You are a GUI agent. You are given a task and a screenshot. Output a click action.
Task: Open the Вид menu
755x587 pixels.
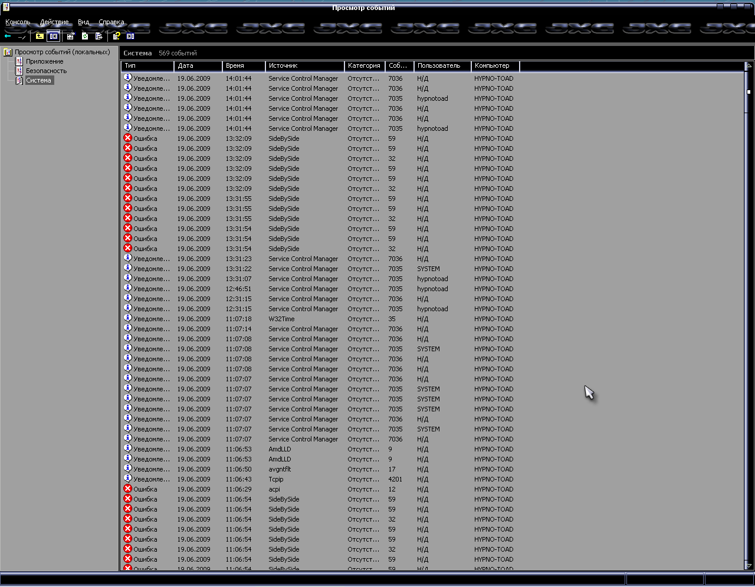pyautogui.click(x=84, y=22)
